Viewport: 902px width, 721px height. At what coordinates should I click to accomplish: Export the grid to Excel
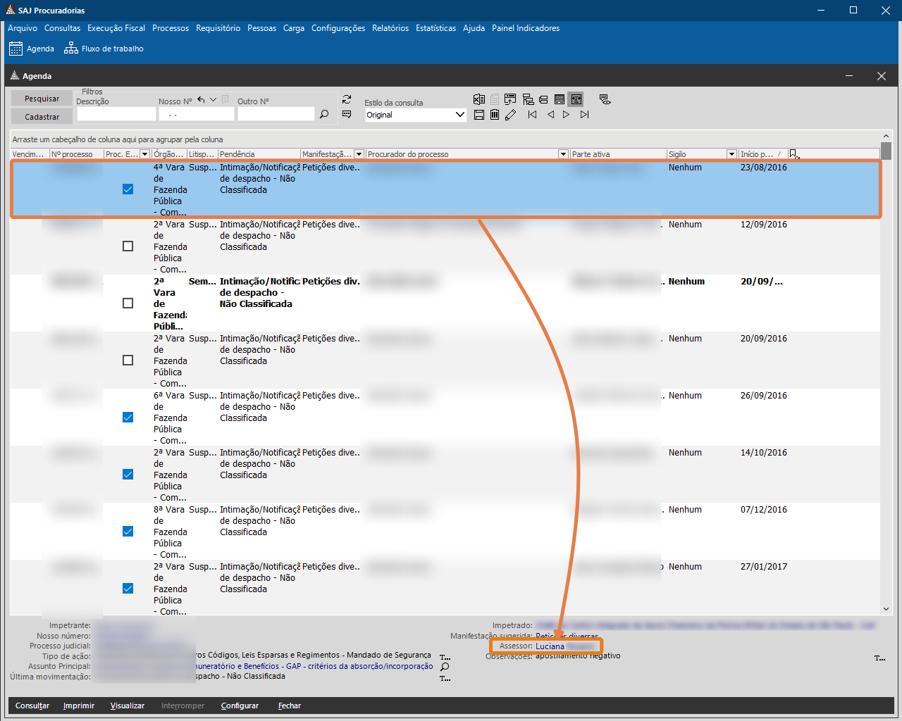pos(479,99)
